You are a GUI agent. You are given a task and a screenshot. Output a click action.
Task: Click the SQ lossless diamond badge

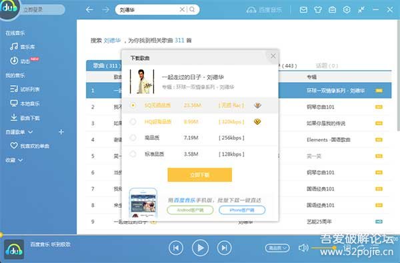click(x=257, y=105)
